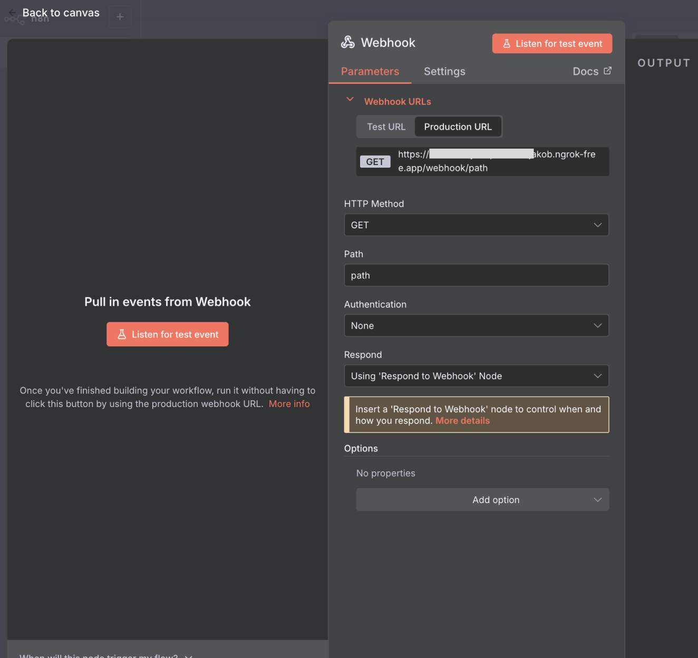Open the HTTP Method dropdown

(476, 225)
